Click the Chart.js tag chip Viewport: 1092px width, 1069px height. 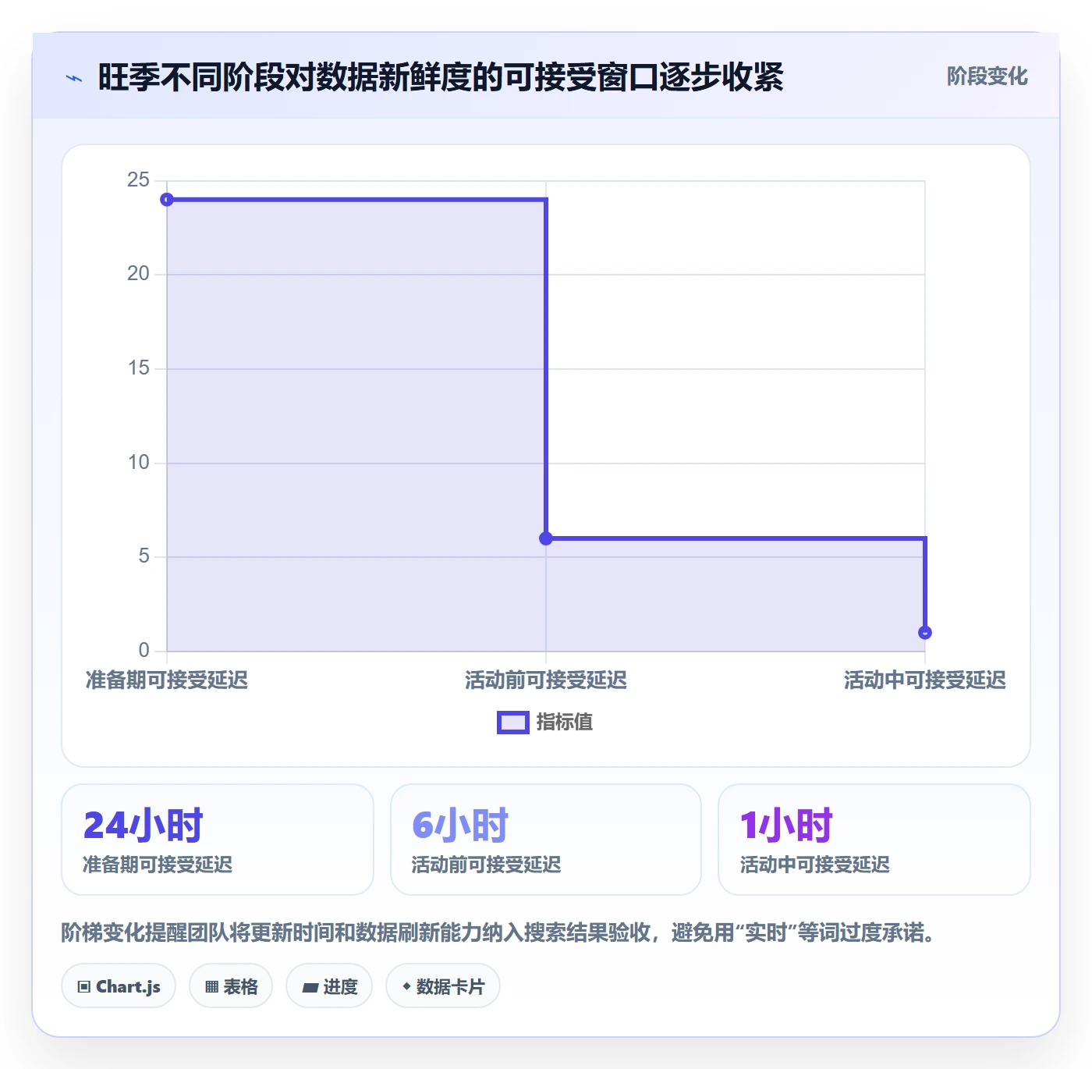point(119,986)
